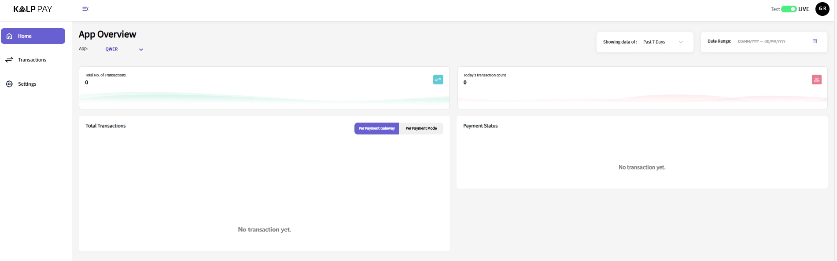
Task: Open Settings from the sidebar
Action: point(27,84)
